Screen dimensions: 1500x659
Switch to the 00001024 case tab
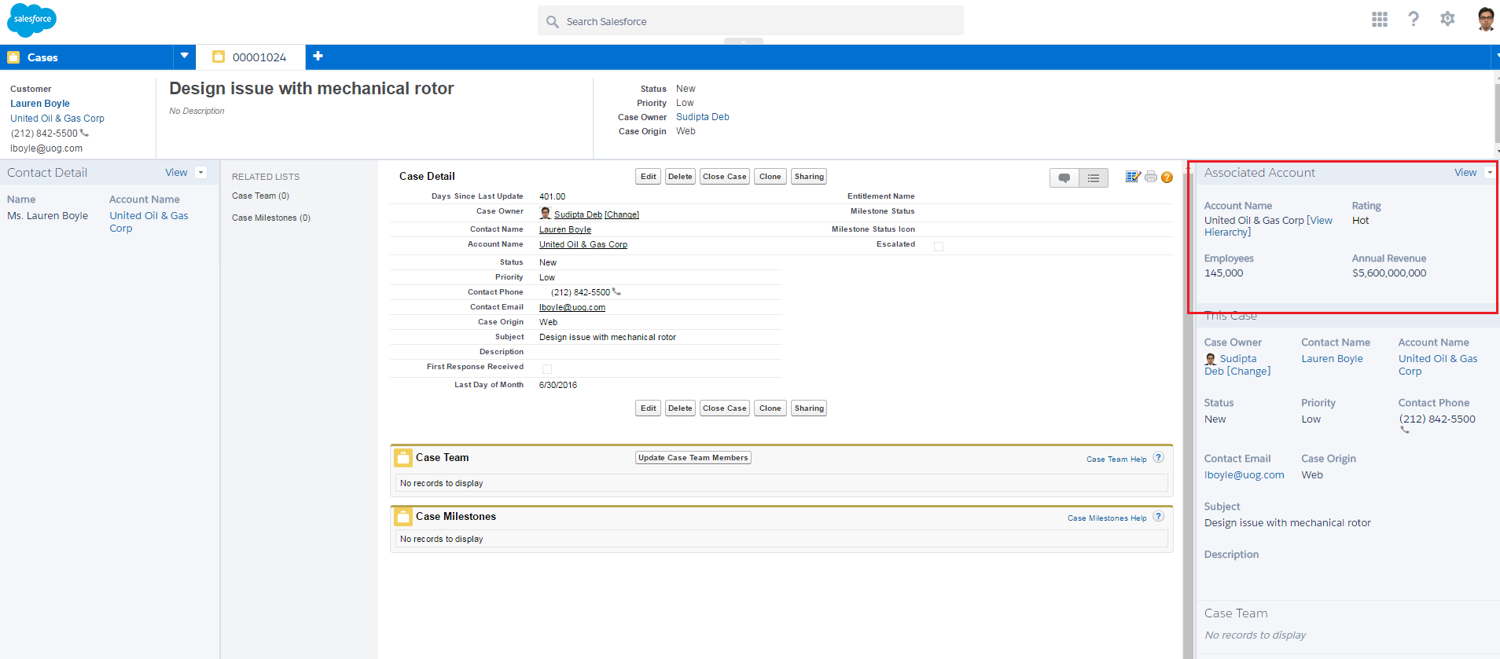250,57
